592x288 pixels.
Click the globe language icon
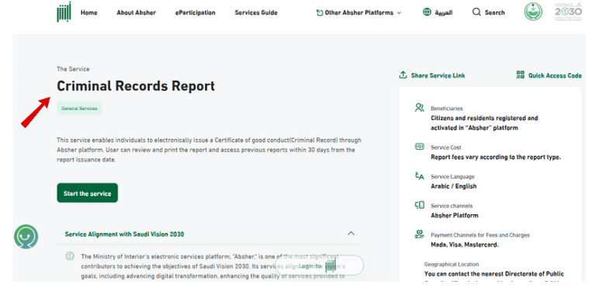coord(427,12)
